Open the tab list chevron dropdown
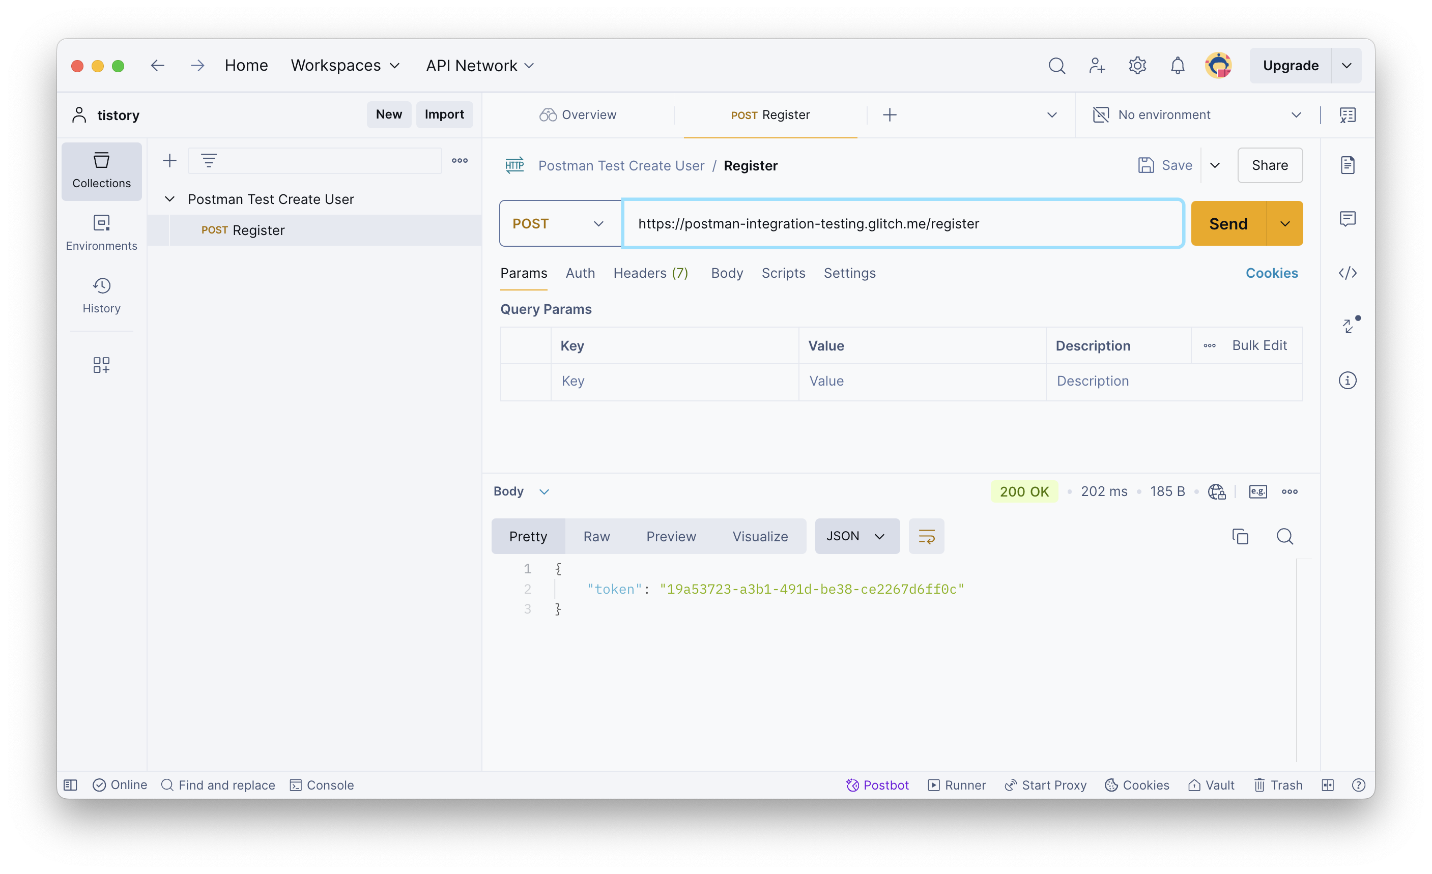The image size is (1432, 874). 1051,115
